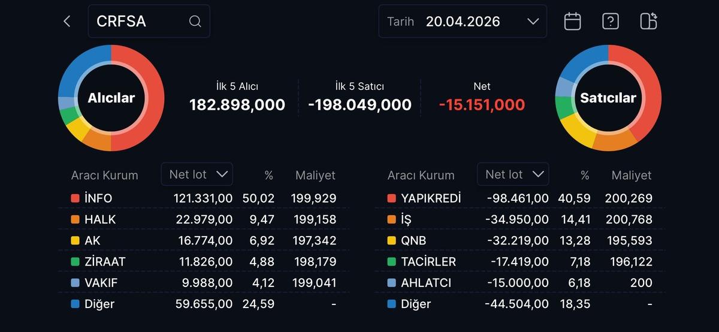Viewport: 719px width, 332px height.
Task: Click the orange HALK legend square
Action: click(x=75, y=220)
